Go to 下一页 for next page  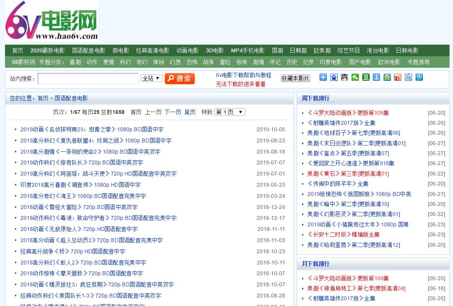coord(172,112)
